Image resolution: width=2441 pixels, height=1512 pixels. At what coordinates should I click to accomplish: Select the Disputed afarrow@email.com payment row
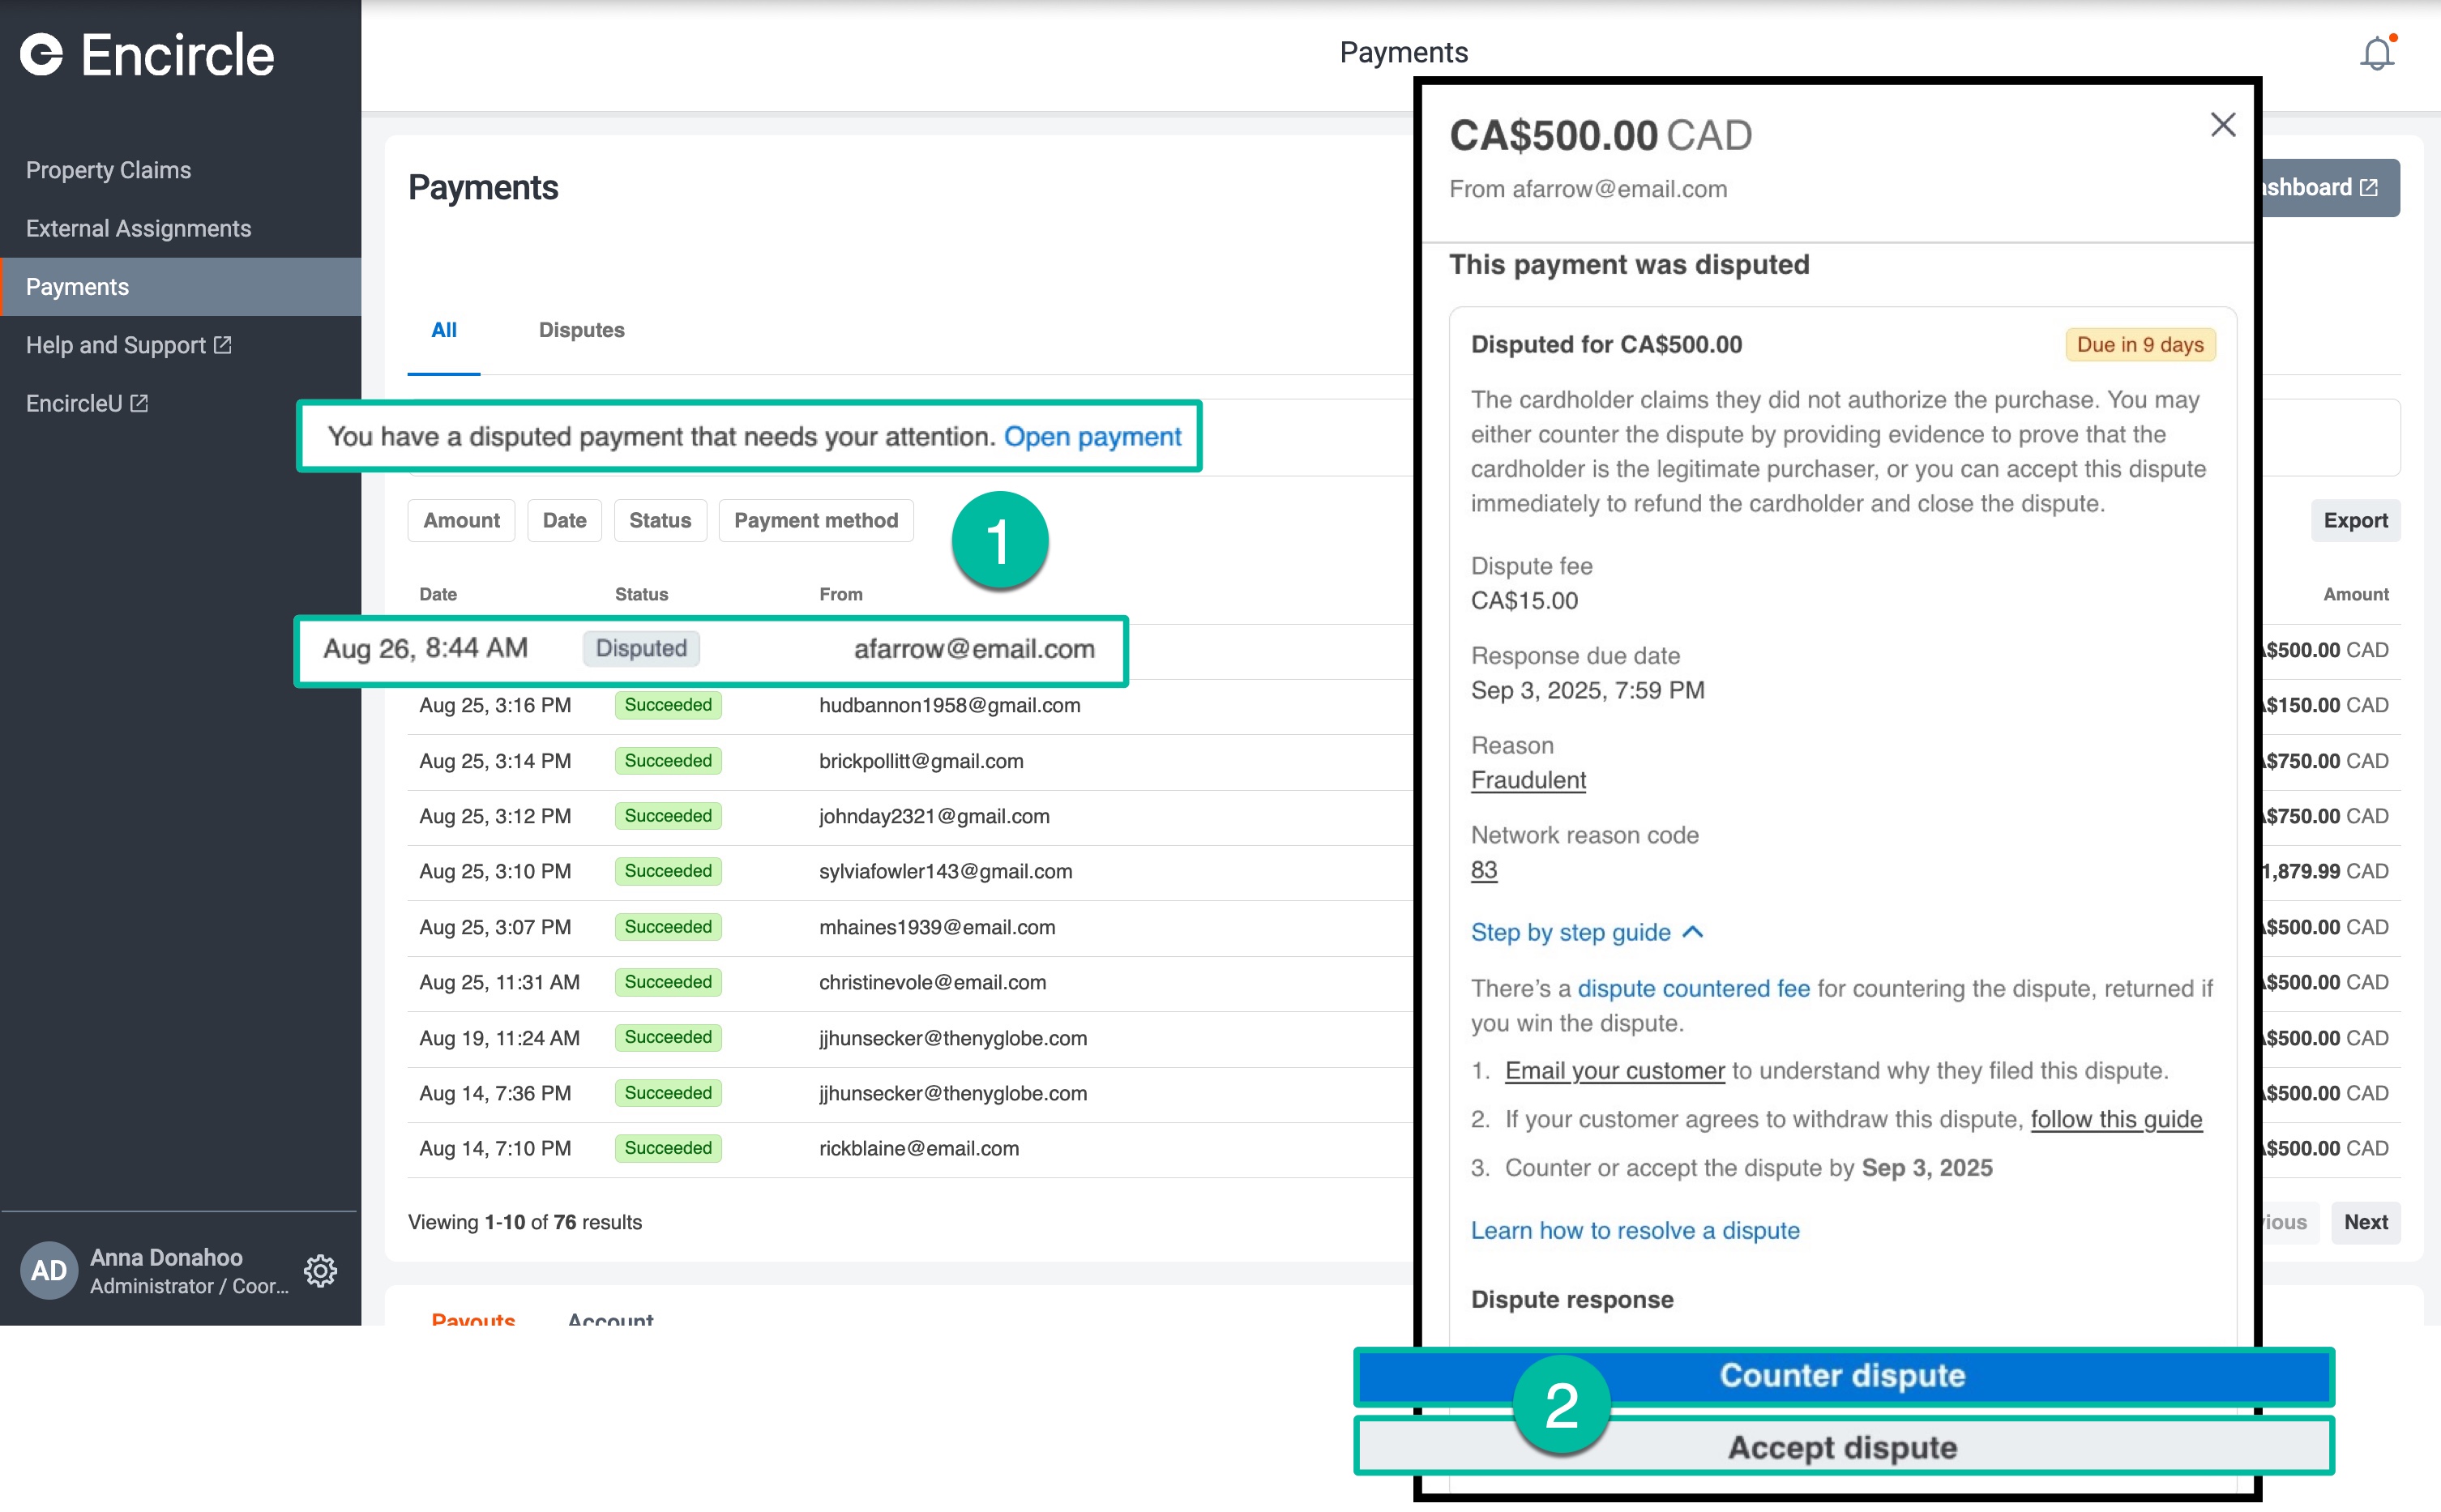(x=710, y=649)
